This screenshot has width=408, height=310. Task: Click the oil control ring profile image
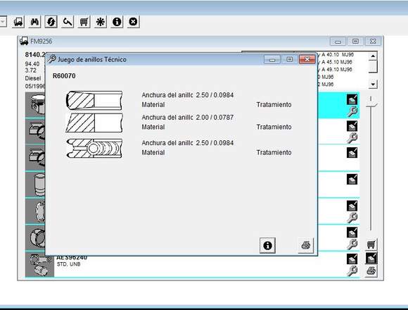pos(94,148)
